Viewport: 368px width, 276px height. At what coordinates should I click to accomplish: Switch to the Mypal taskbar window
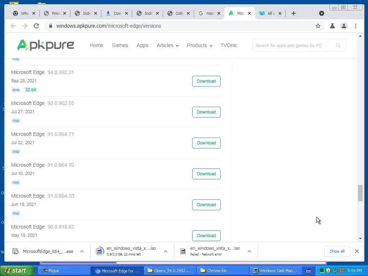coord(64,271)
